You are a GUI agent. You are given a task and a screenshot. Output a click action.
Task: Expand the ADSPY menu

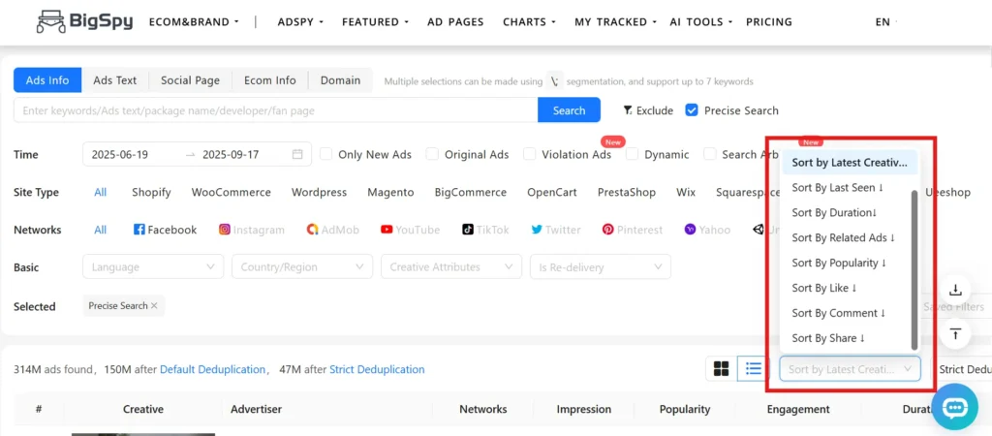pyautogui.click(x=300, y=21)
